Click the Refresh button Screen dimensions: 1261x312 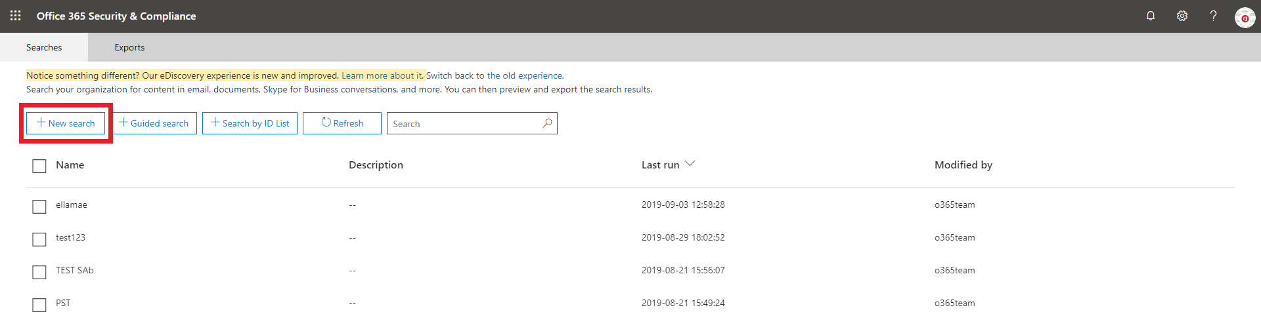342,123
